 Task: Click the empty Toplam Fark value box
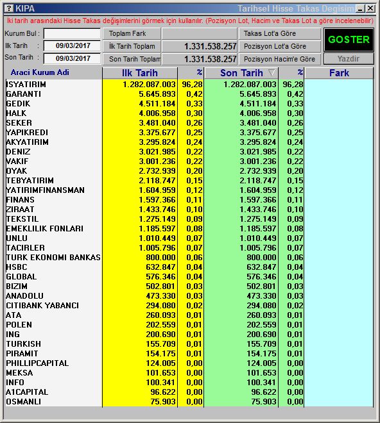pos(200,33)
